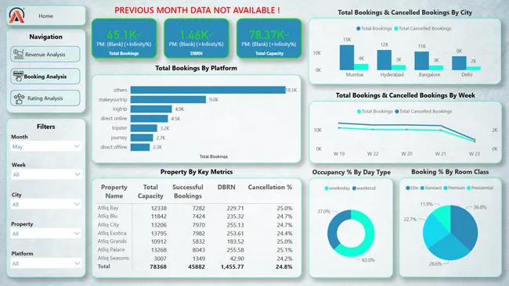
Task: Open the City filter dropdown
Action: 45,205
